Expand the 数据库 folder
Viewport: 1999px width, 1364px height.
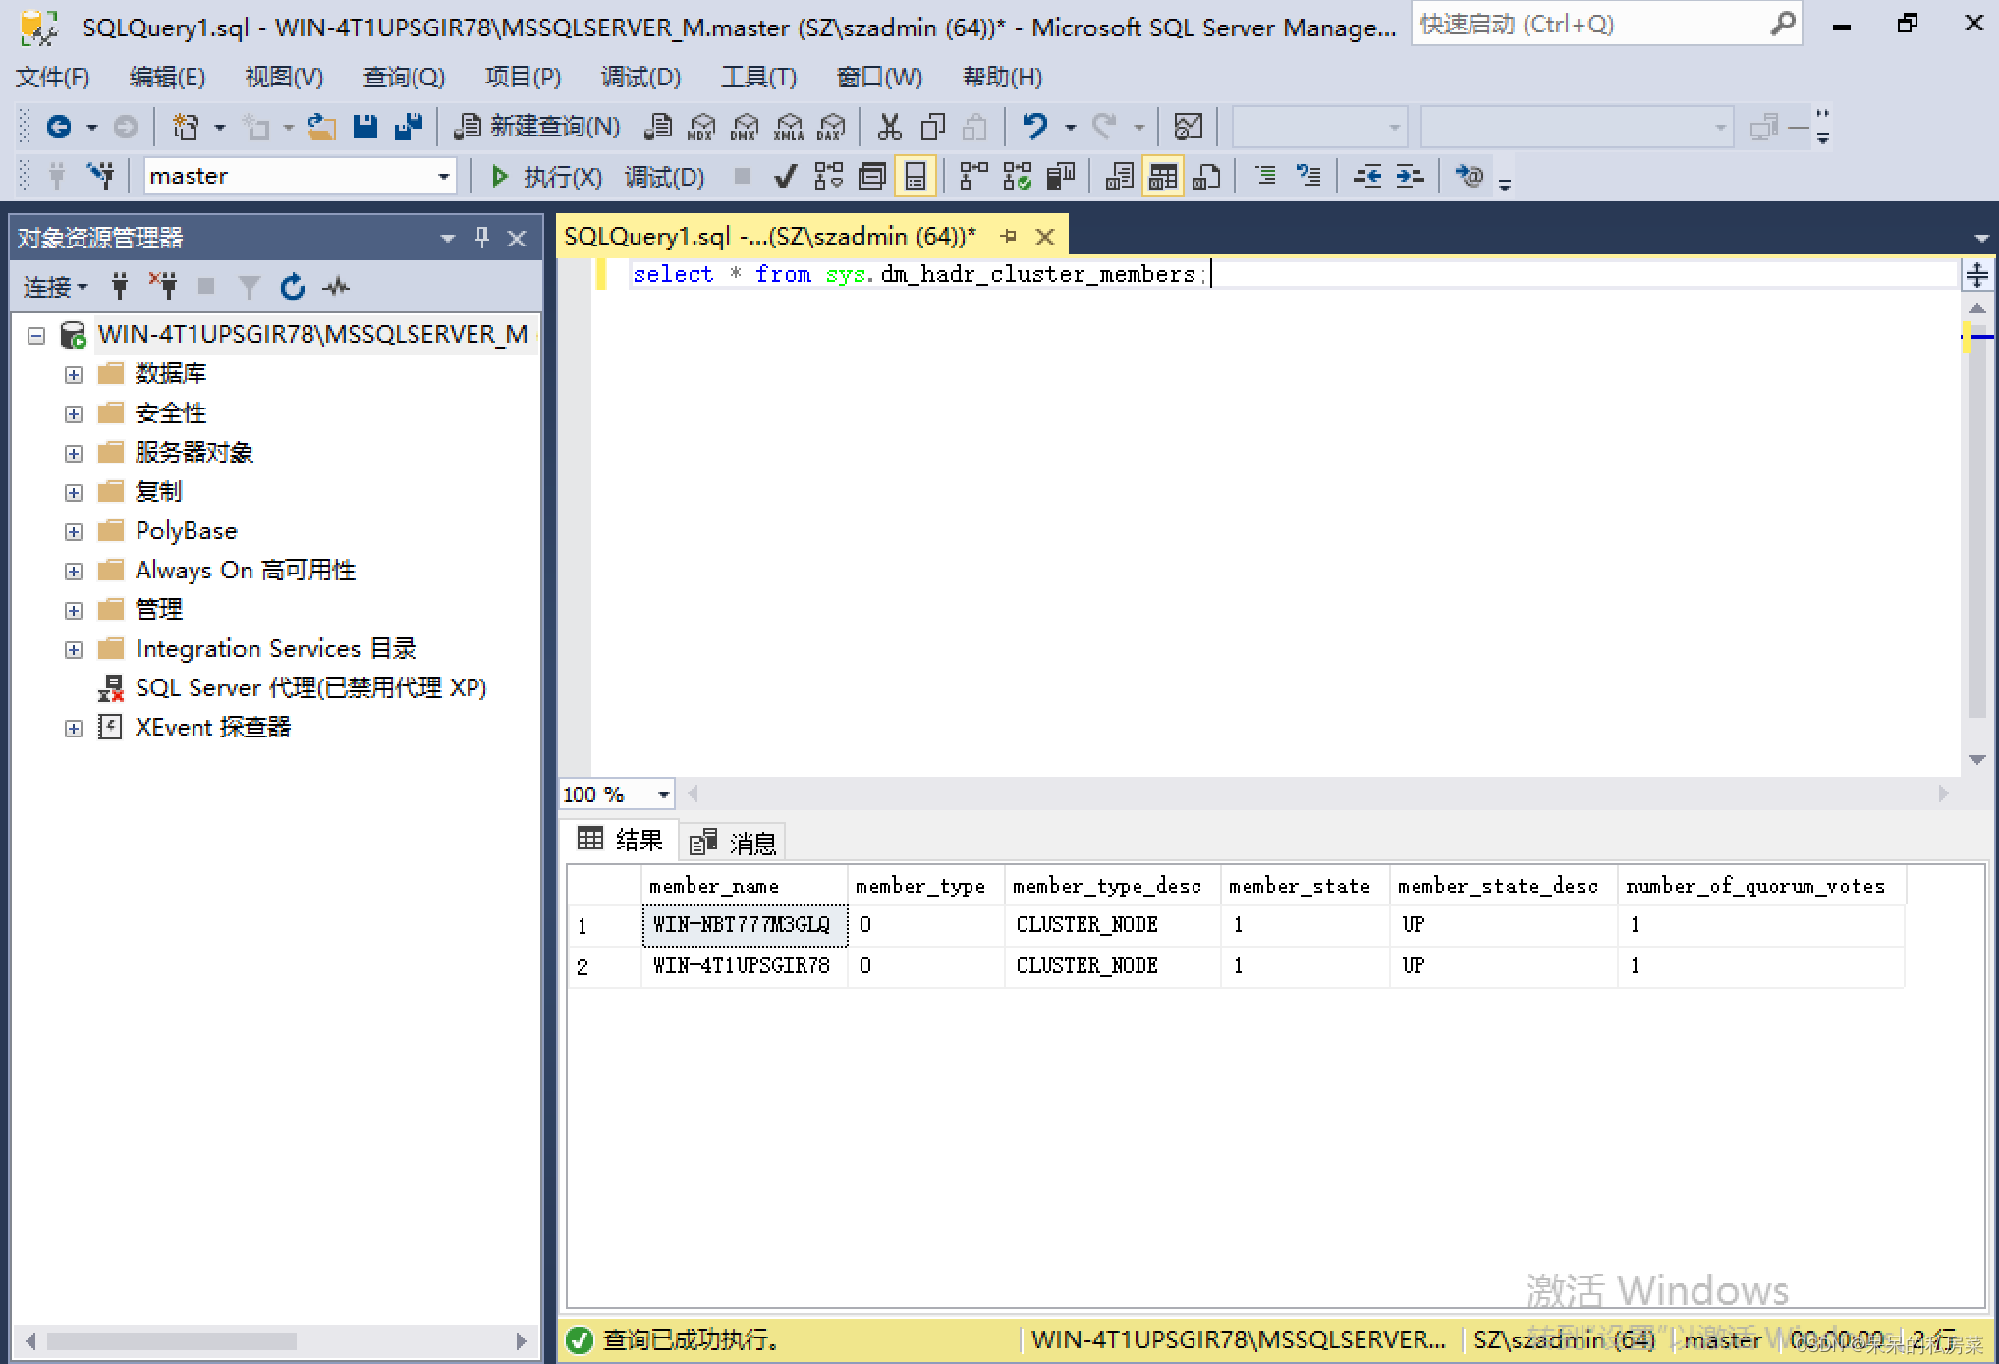click(x=74, y=375)
